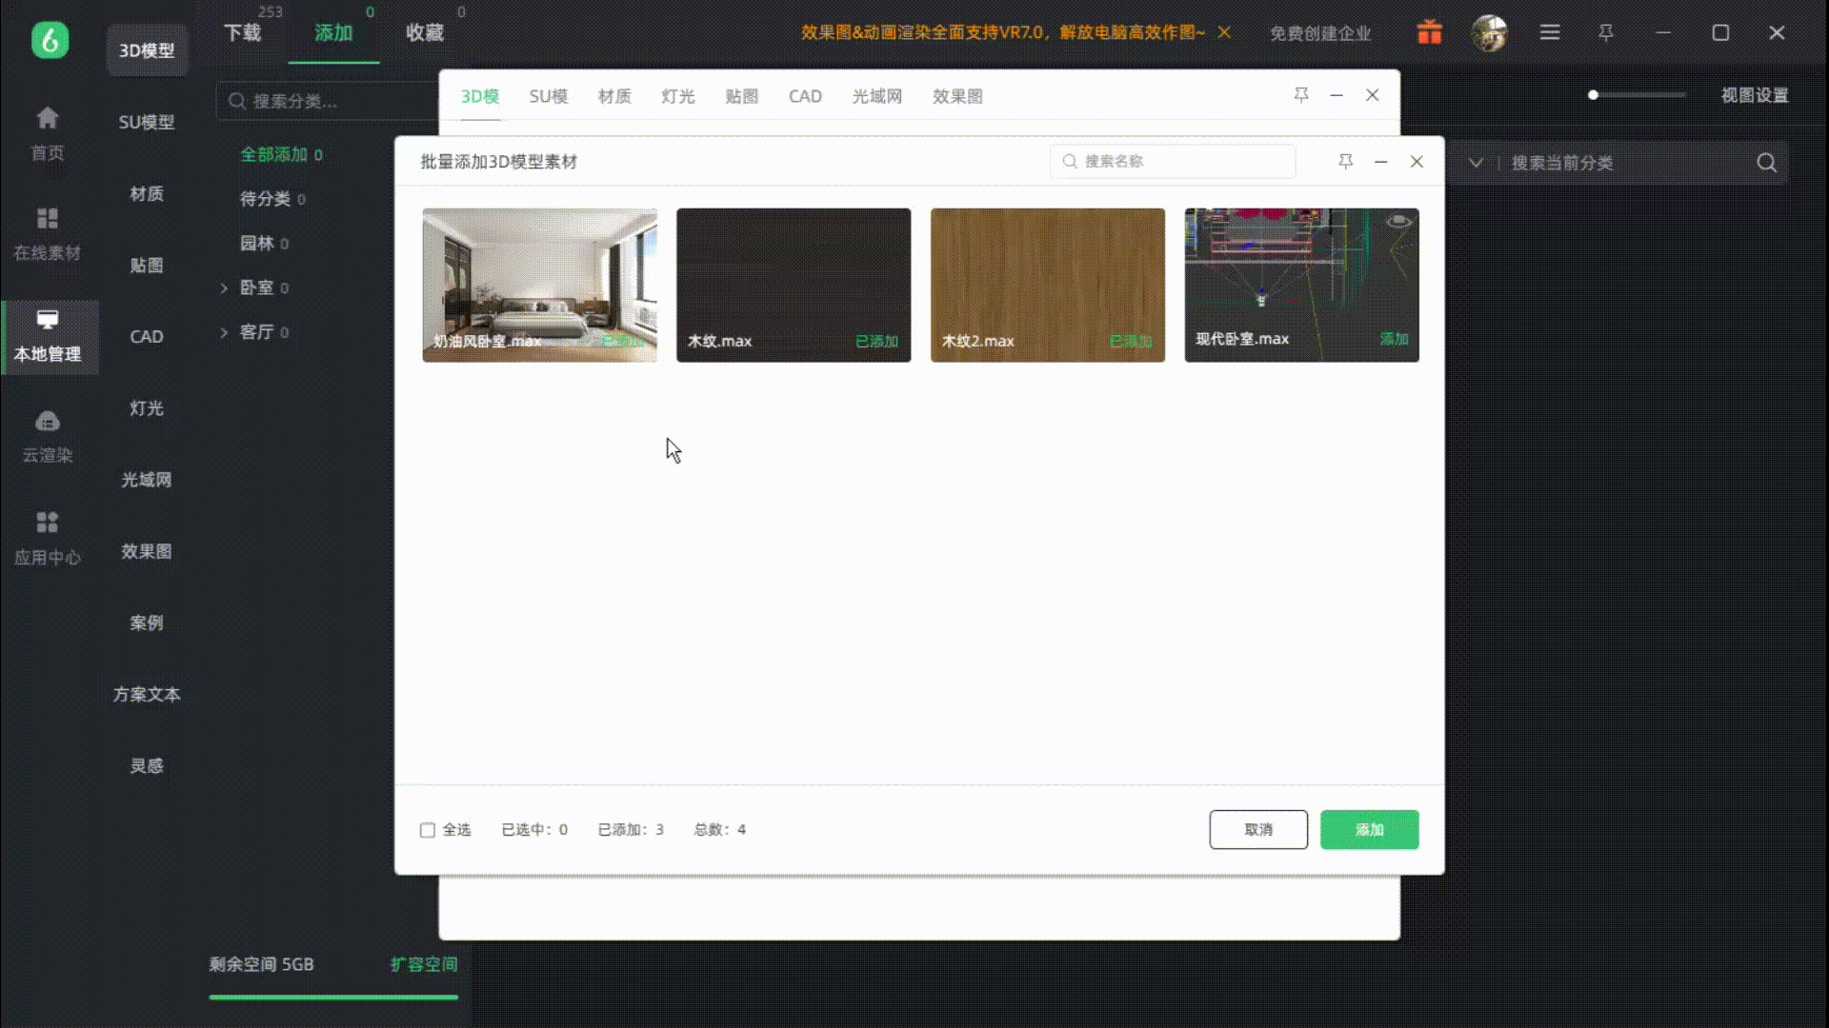This screenshot has width=1829, height=1028.
Task: Select the SU模 tab in window
Action: (548, 96)
